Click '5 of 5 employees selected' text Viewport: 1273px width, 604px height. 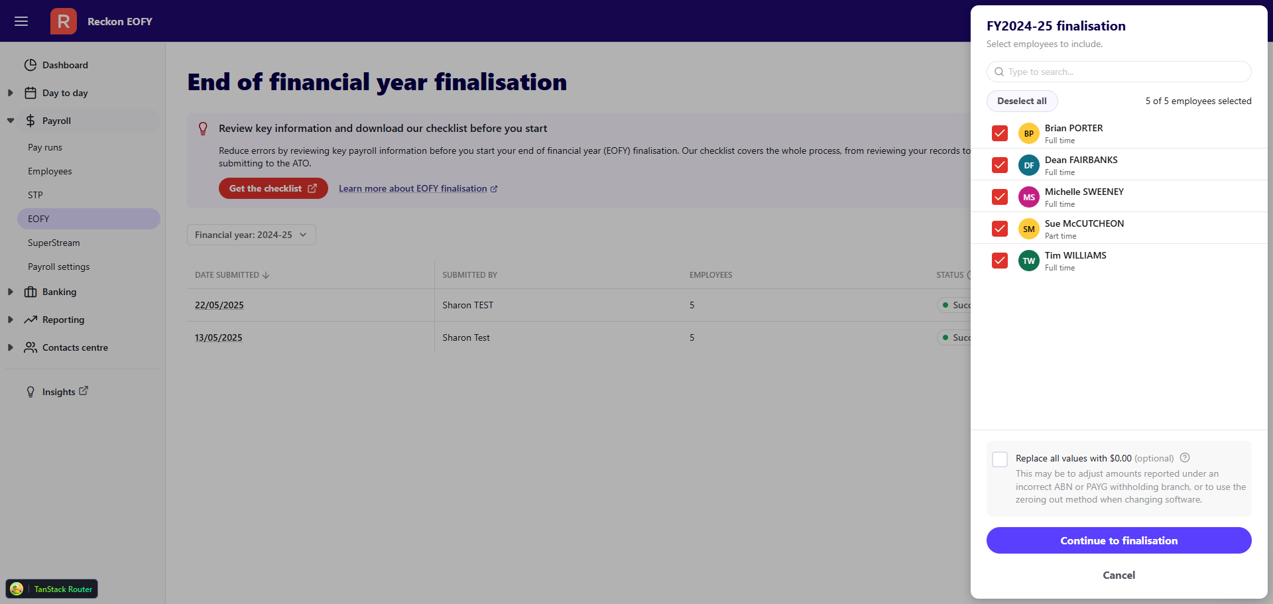click(x=1198, y=101)
